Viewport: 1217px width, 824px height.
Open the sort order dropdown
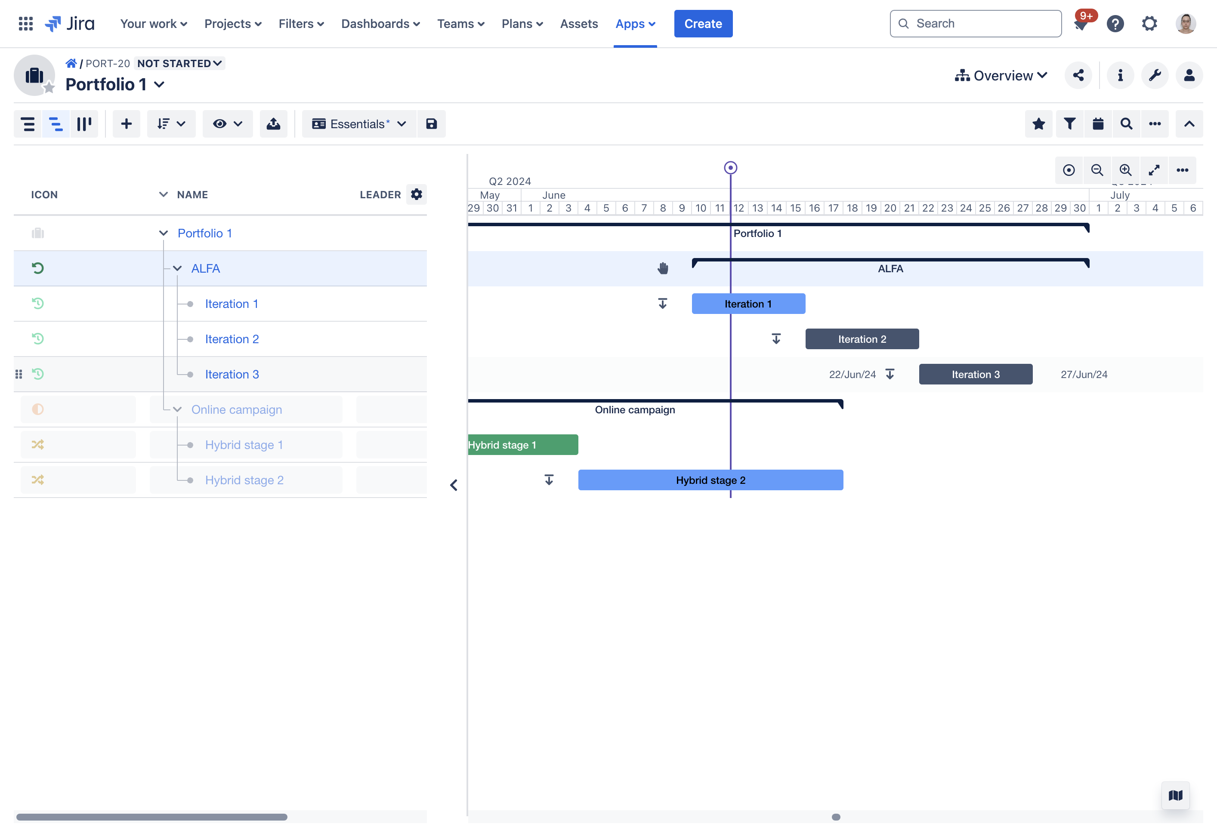[x=171, y=124]
